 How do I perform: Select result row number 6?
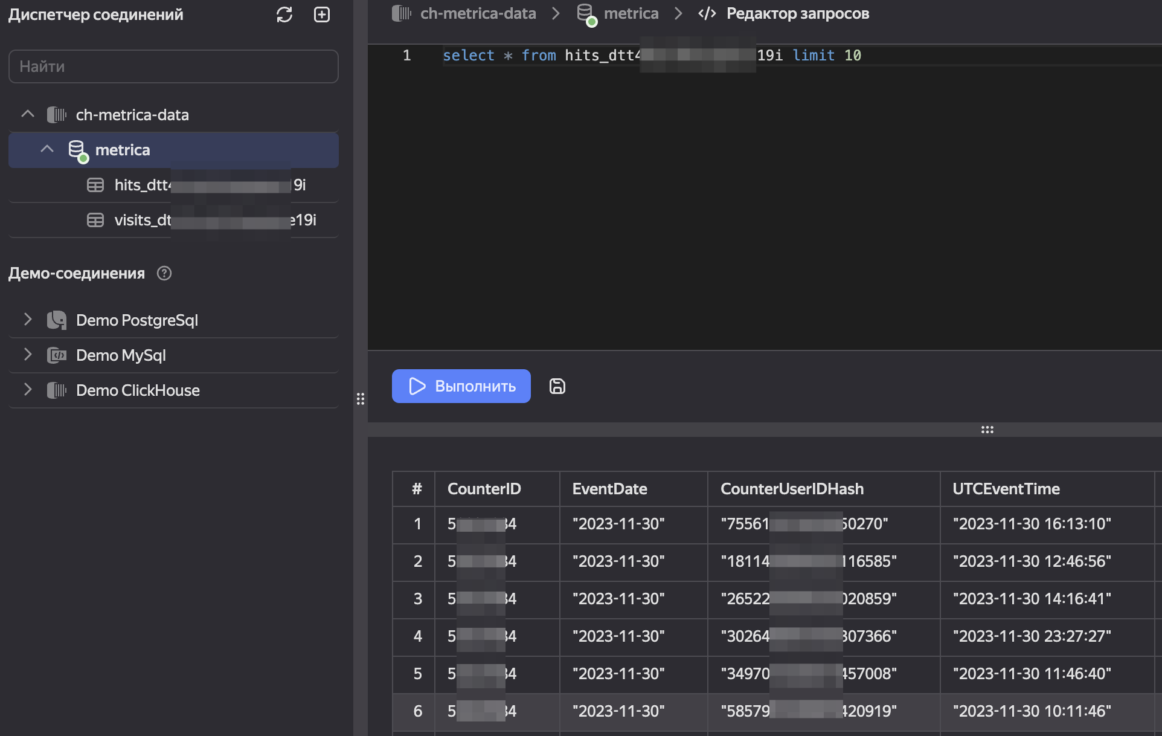[x=417, y=711]
